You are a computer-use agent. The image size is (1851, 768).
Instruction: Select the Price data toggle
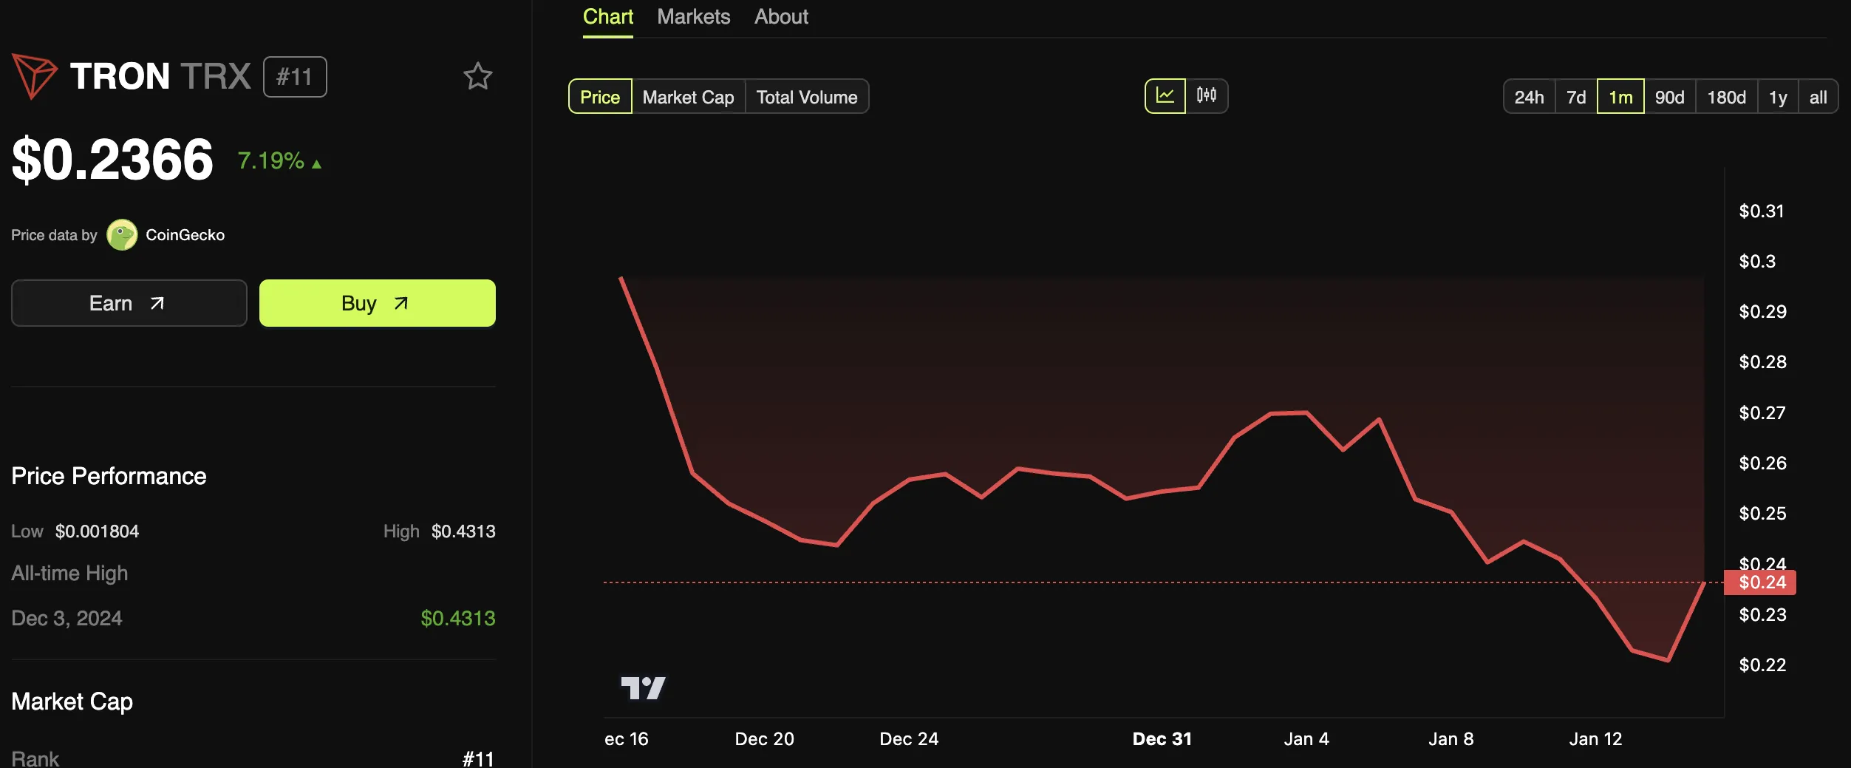click(600, 97)
